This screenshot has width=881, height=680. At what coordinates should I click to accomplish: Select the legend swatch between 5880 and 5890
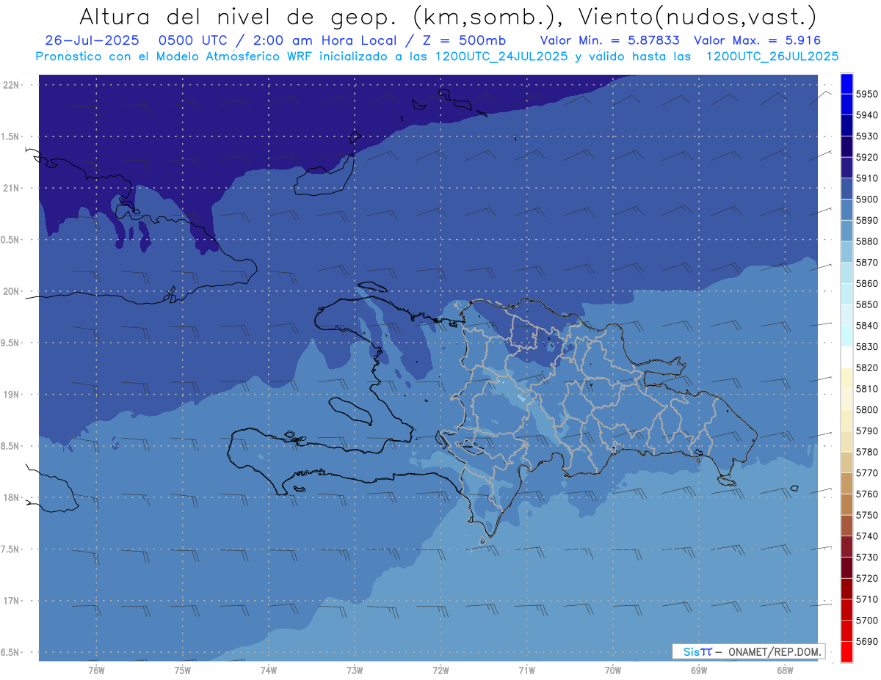click(x=846, y=231)
